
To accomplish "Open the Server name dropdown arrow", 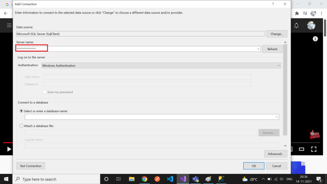I will [258, 49].
